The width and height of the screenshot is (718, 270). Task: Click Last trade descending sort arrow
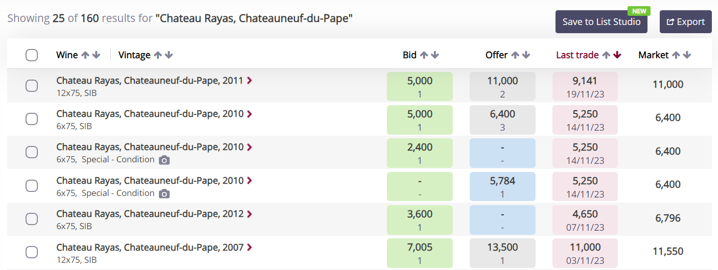coord(617,55)
